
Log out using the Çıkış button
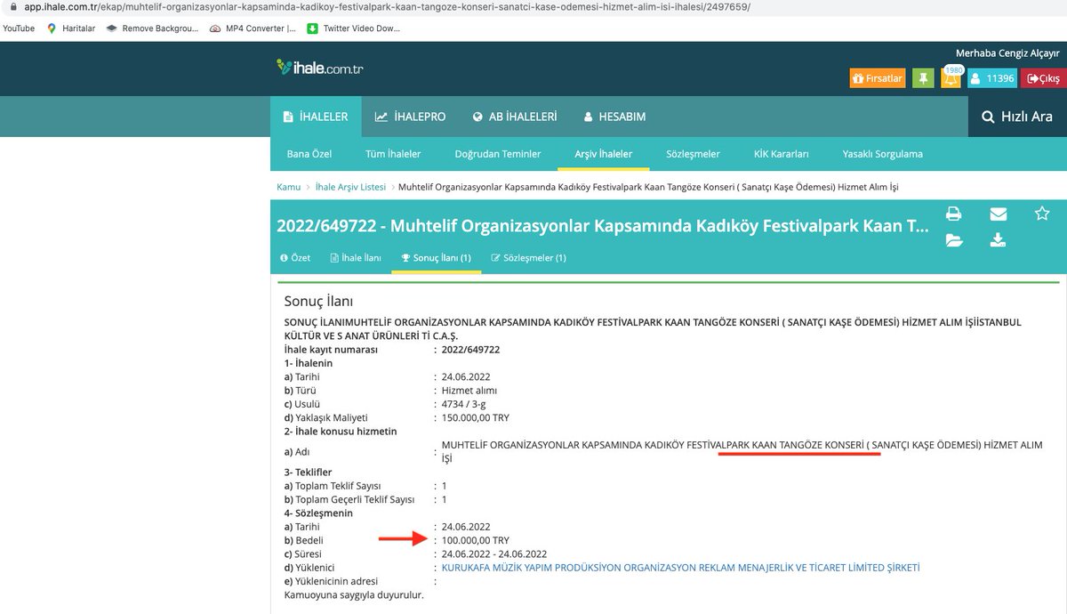[1043, 78]
